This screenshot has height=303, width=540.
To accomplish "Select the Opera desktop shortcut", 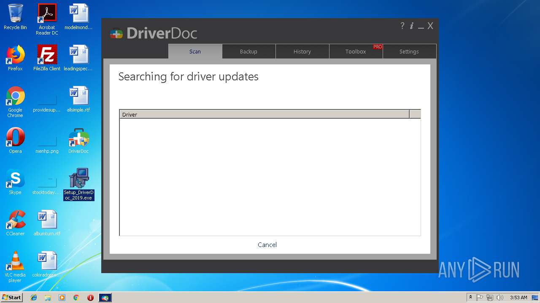I will coord(15,141).
